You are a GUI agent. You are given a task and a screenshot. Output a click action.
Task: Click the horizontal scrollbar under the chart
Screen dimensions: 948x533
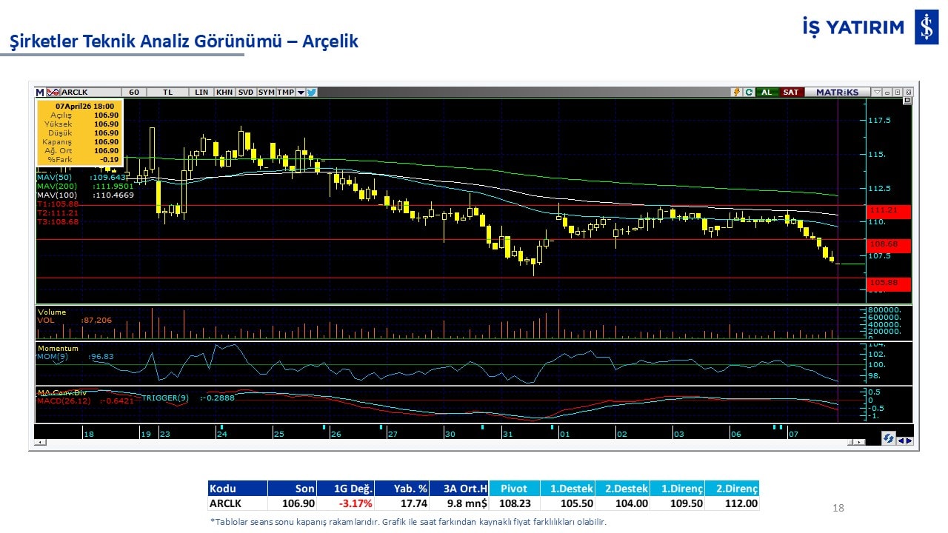(x=444, y=443)
